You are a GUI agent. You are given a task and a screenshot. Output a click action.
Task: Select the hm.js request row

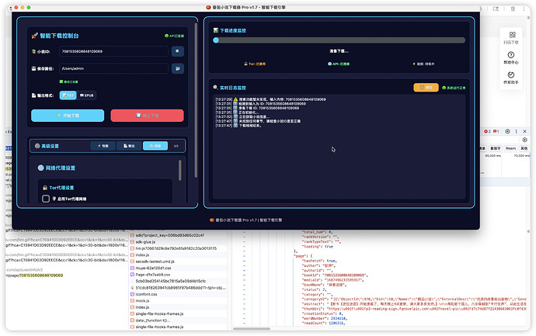tap(178, 248)
